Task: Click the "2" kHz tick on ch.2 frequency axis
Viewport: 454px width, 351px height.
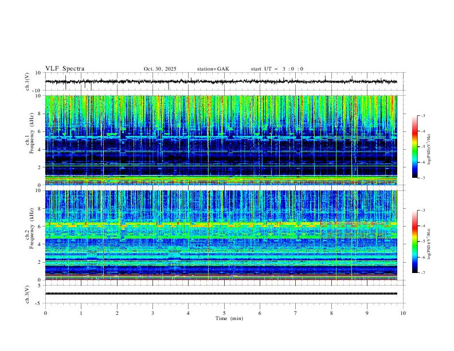Action: pyautogui.click(x=40, y=262)
